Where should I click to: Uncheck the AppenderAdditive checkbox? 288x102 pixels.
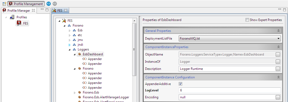point(180,84)
